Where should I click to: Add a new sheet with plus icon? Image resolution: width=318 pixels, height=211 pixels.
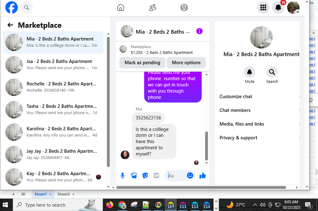pos(13,194)
